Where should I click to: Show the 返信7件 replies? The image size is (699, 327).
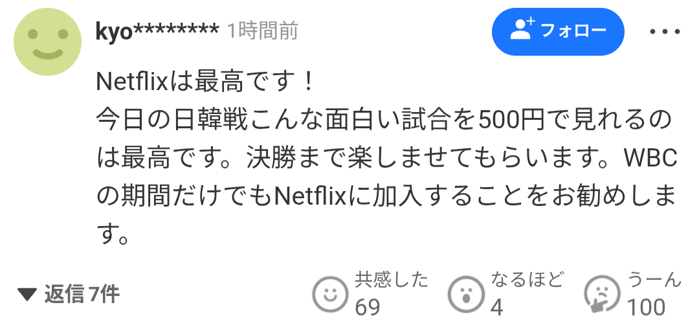click(82, 294)
